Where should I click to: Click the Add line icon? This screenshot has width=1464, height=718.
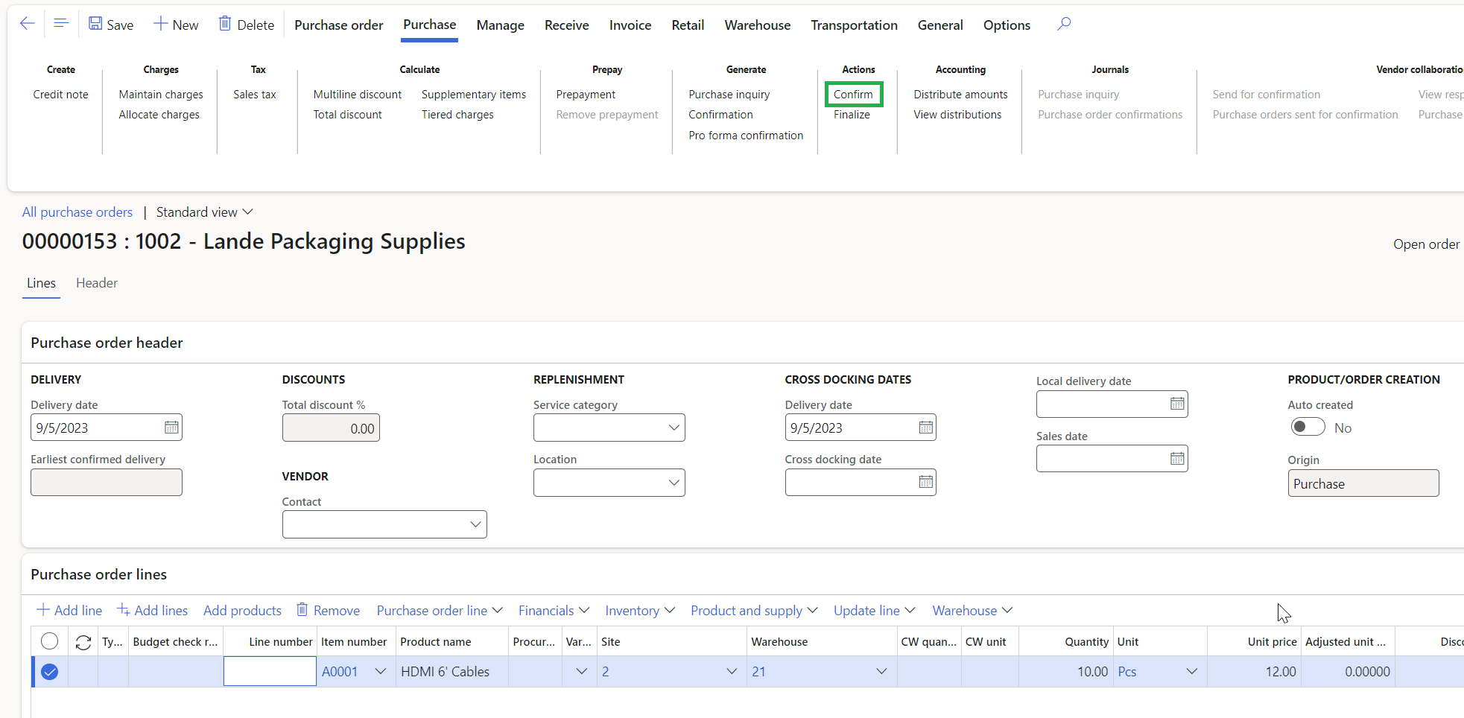(42, 609)
